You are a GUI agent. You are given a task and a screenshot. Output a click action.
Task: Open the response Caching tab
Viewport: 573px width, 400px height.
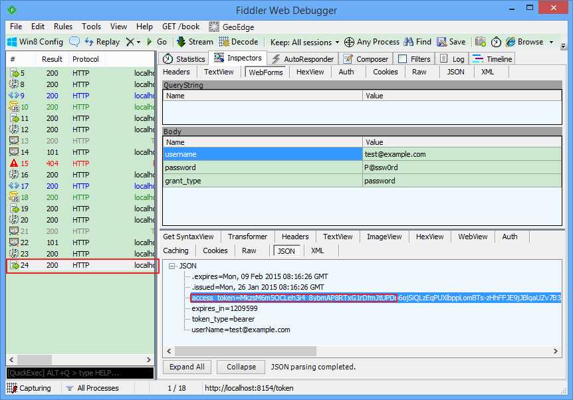[x=175, y=250]
